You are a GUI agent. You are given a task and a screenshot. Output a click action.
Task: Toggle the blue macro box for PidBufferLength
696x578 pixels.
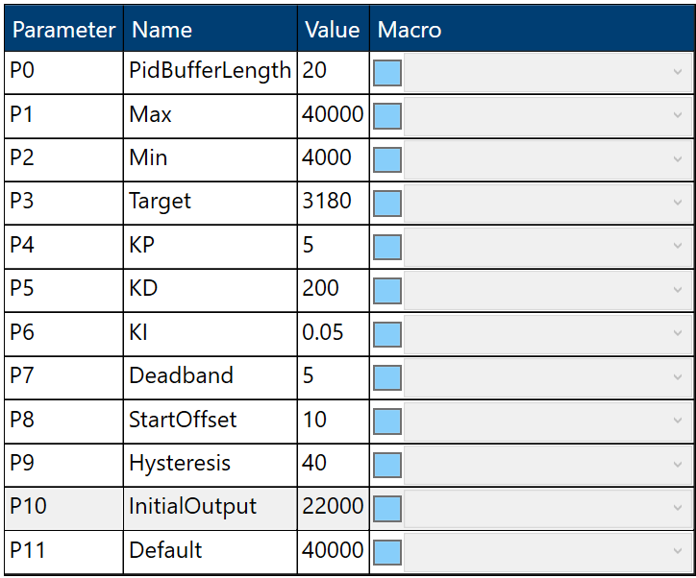point(386,72)
